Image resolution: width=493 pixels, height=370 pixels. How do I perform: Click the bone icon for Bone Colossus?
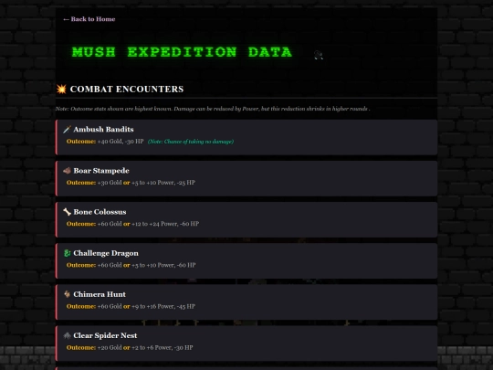(67, 212)
